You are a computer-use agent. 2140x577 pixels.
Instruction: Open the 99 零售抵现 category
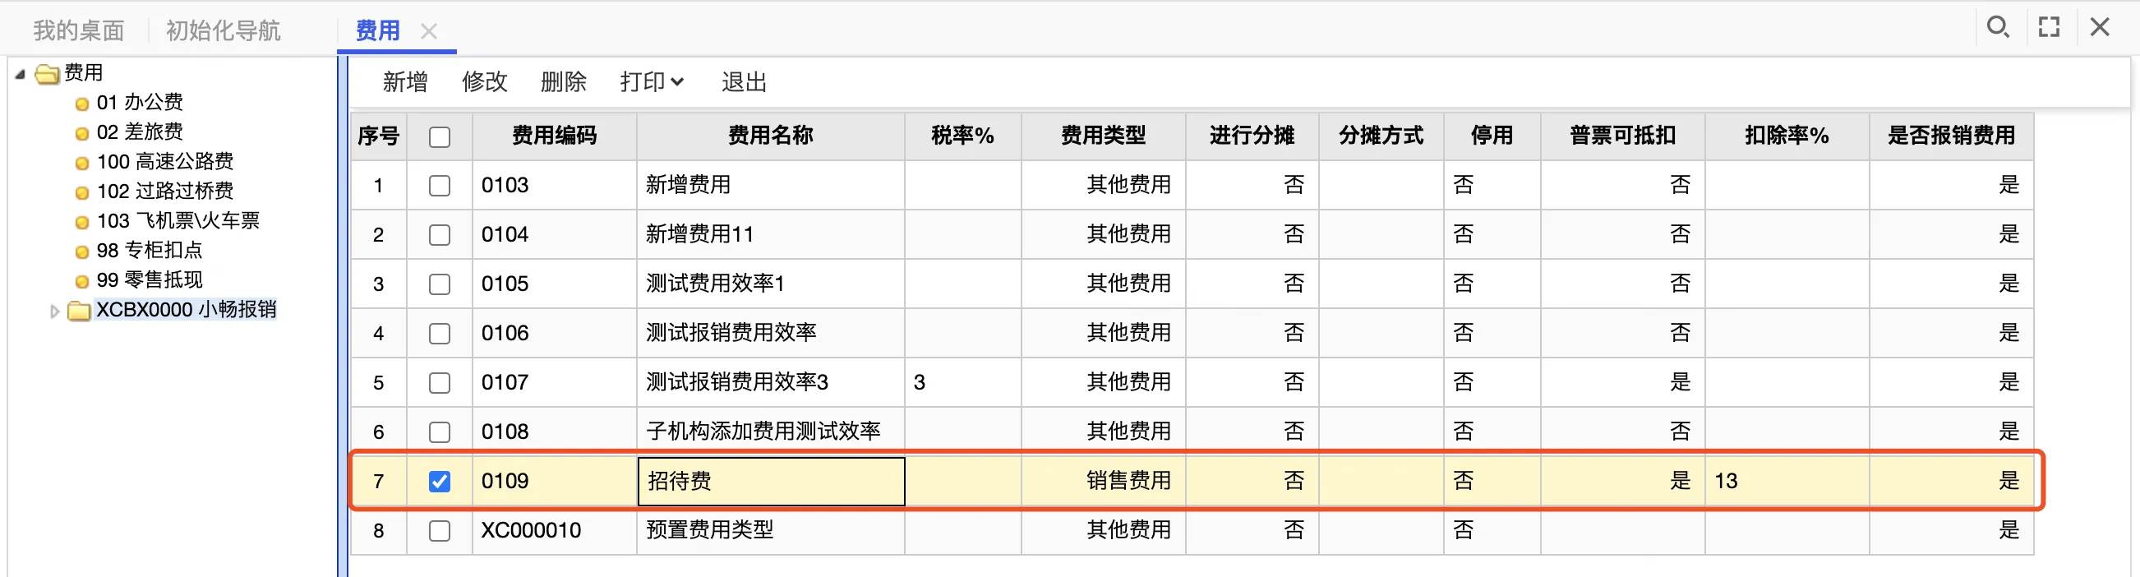150,280
